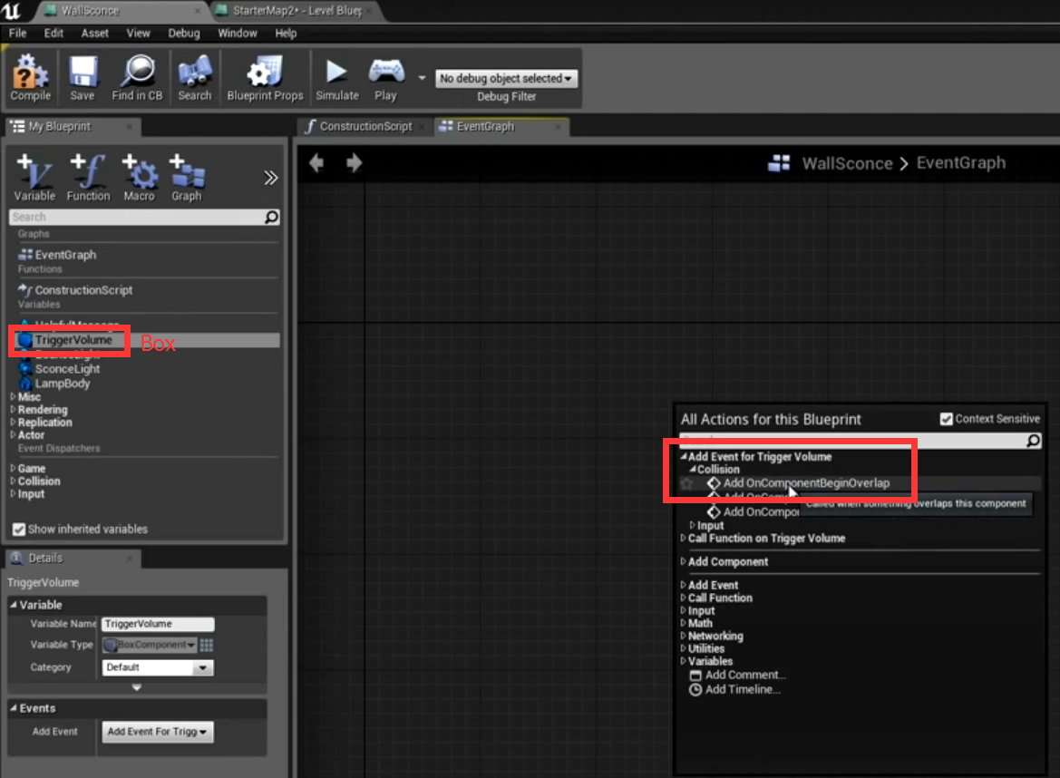This screenshot has width=1060, height=778.
Task: Open ConstructionScript in Functions list
Action: (x=83, y=290)
